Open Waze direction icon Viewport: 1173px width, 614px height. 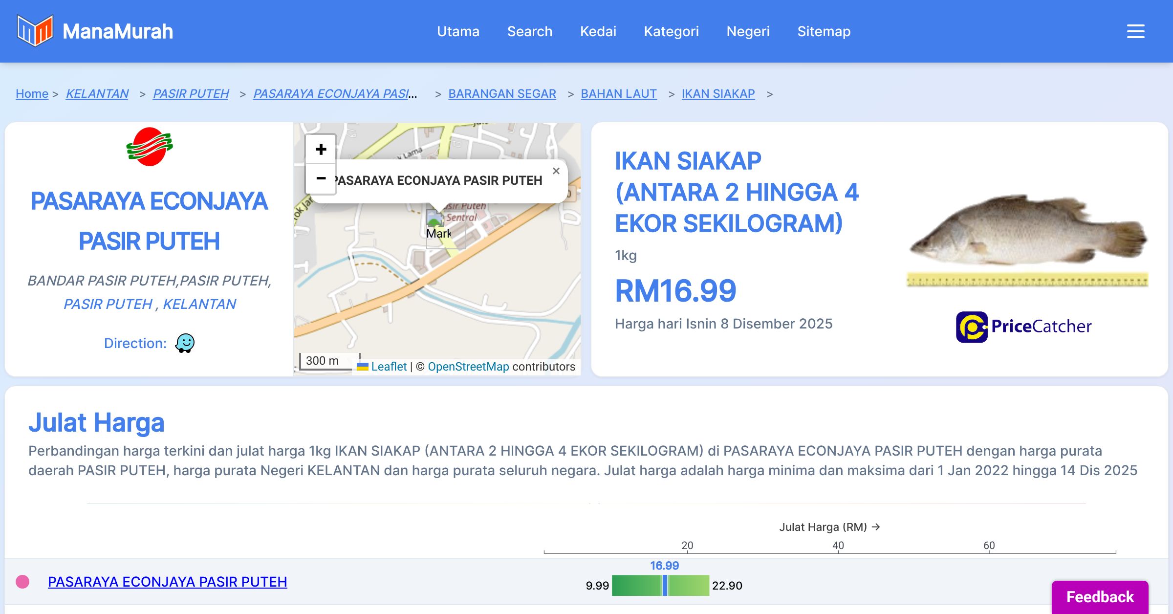(185, 343)
